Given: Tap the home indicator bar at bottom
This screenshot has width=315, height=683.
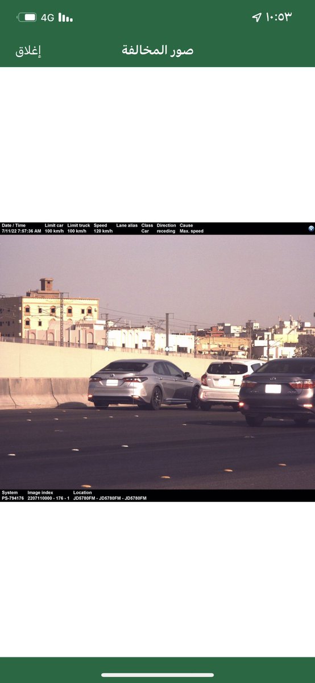Looking at the screenshot, I should pos(157,675).
